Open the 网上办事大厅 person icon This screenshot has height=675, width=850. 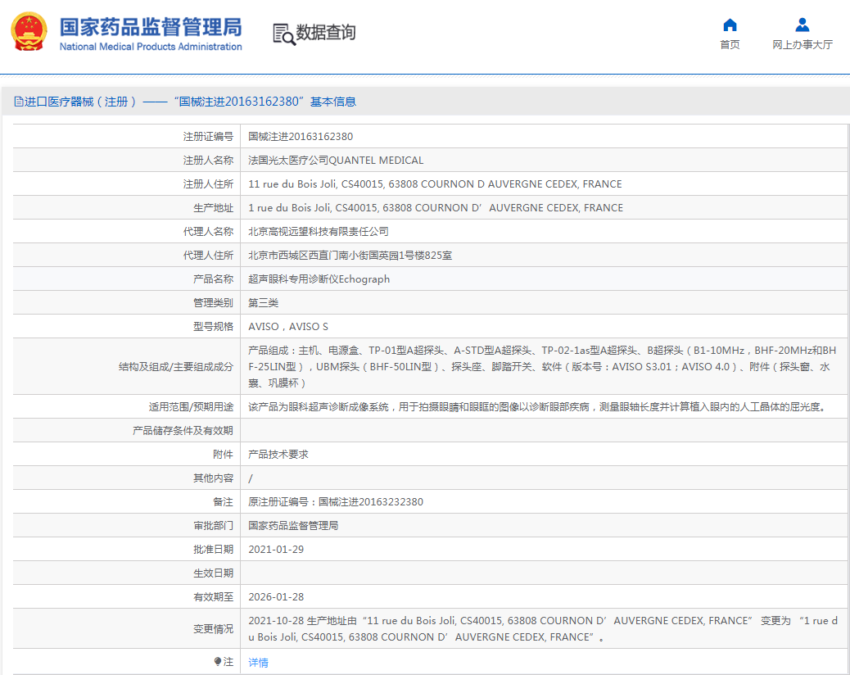[803, 25]
